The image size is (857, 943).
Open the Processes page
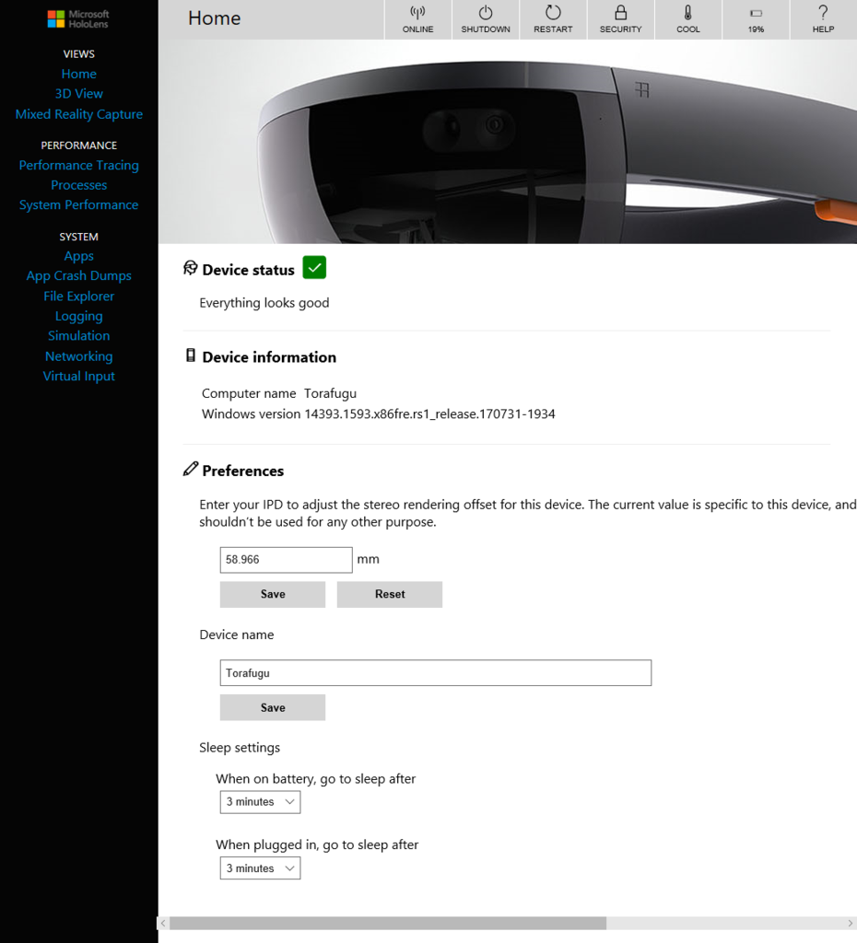79,185
